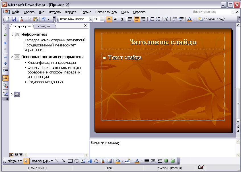Click the Permission document icon
This screenshot has width=241, height=172.
point(21,19)
